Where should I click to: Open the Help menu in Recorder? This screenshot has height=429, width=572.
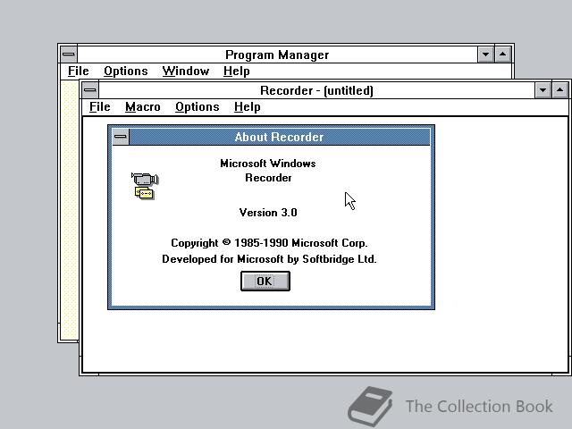[x=247, y=107]
